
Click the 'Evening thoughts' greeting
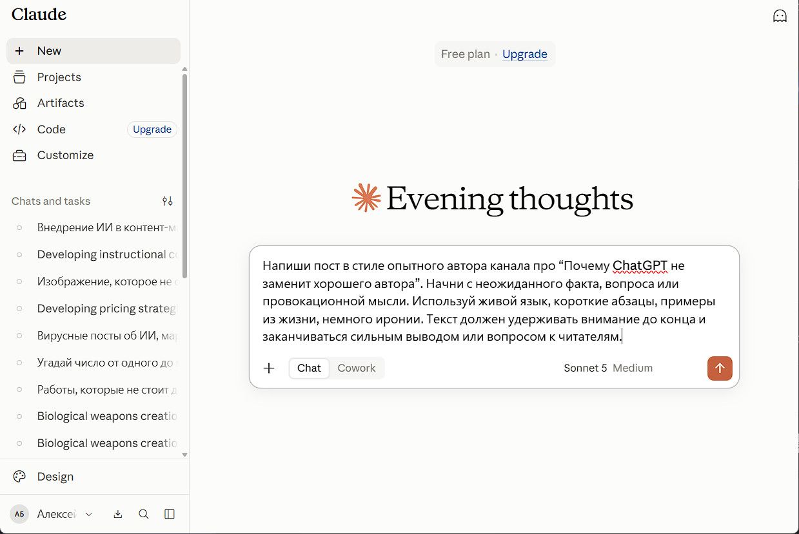[x=509, y=198]
